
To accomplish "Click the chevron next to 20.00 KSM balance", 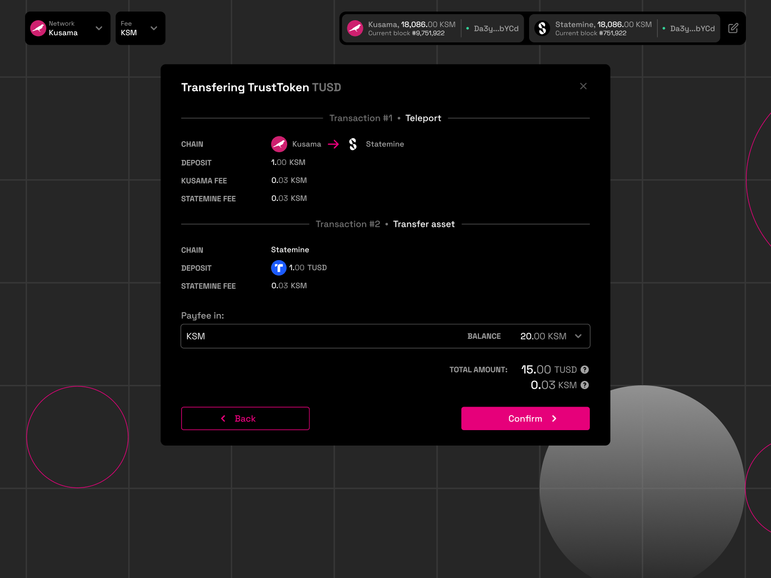I will [x=578, y=336].
